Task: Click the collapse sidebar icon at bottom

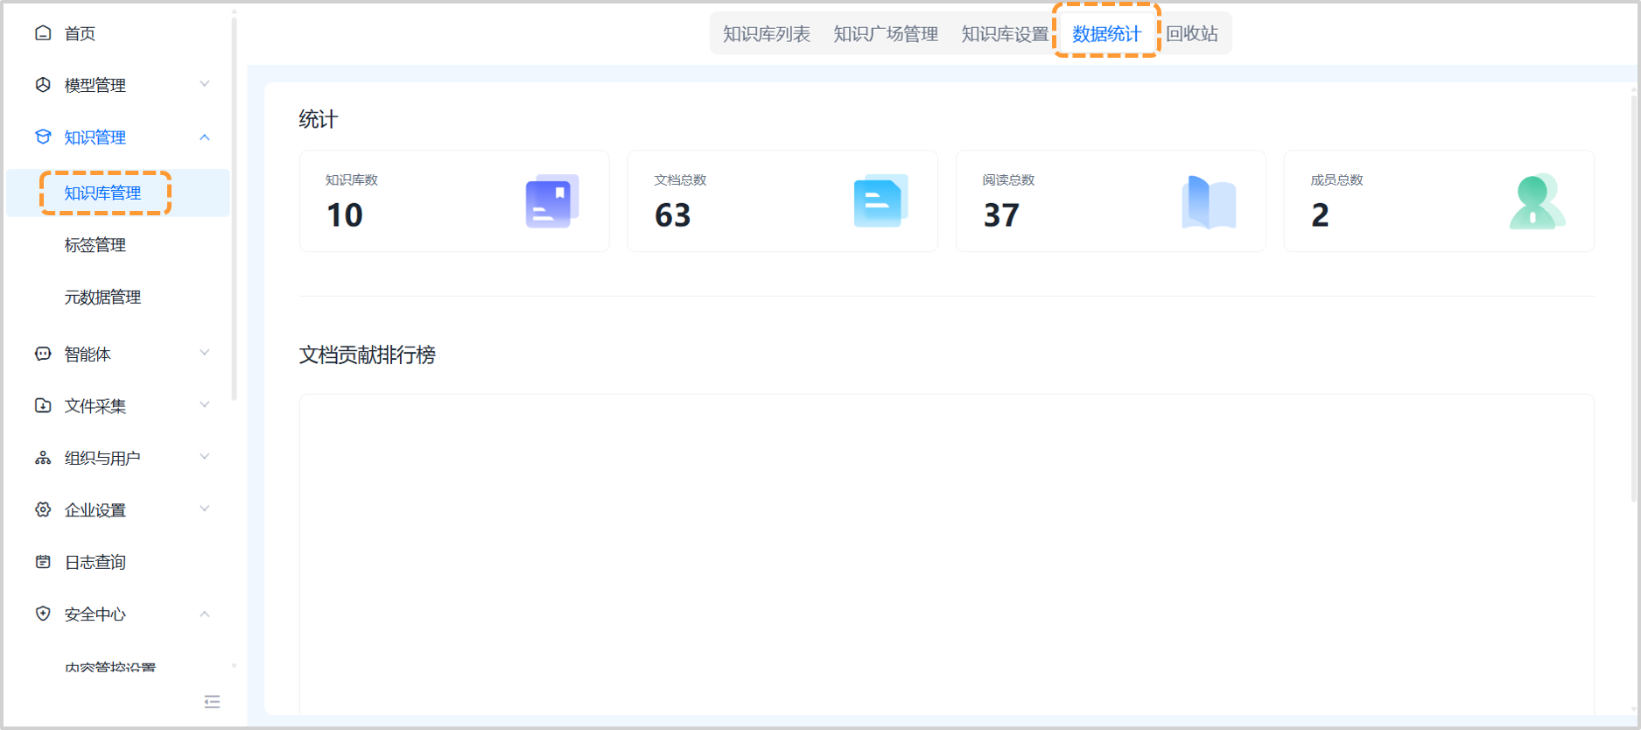Action: click(x=212, y=702)
